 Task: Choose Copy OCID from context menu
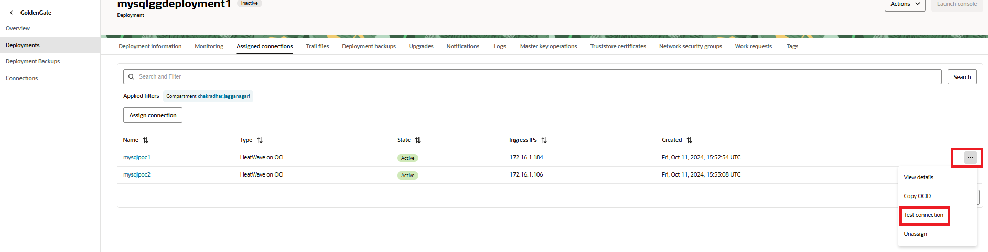click(917, 196)
